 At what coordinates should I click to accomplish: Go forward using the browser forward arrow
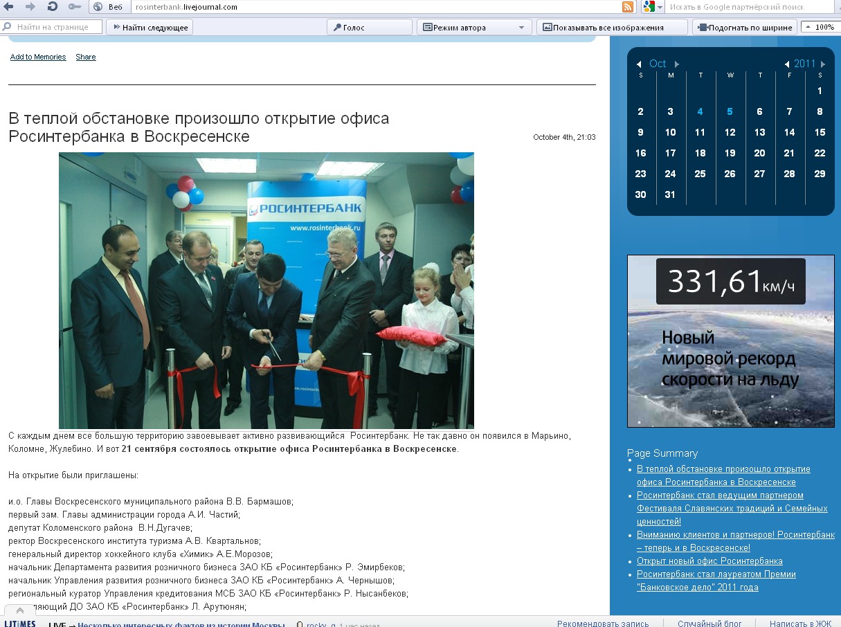click(30, 6)
